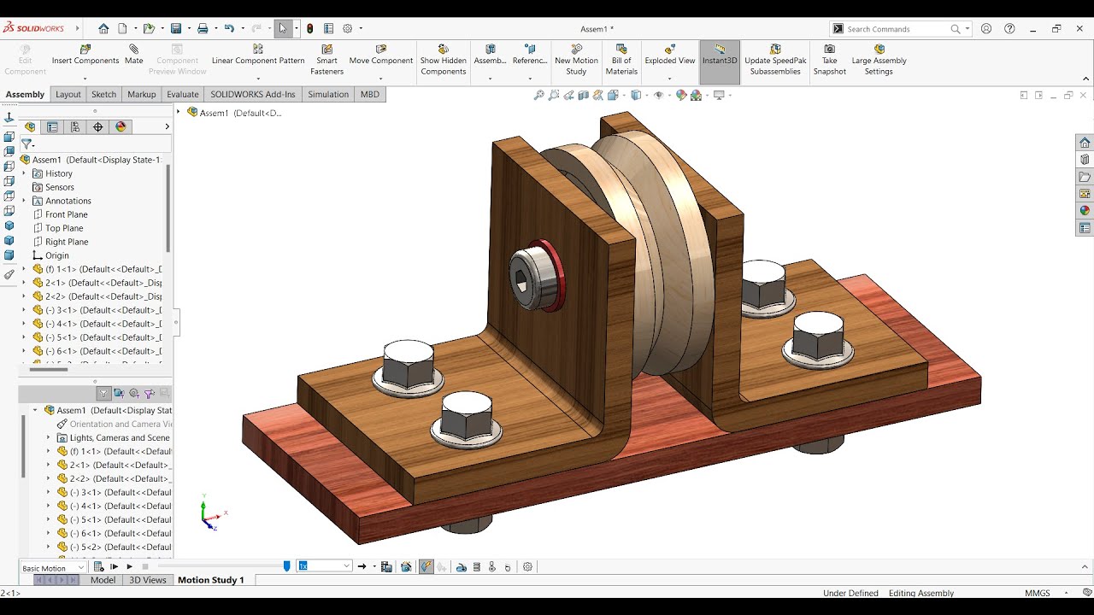The width and height of the screenshot is (1094, 615).
Task: Insert a Bill of Materials
Action: tap(621, 60)
